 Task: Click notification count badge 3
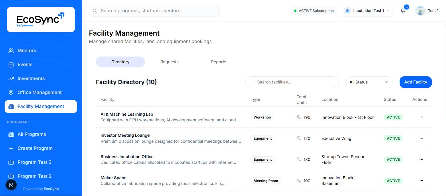[406, 7]
